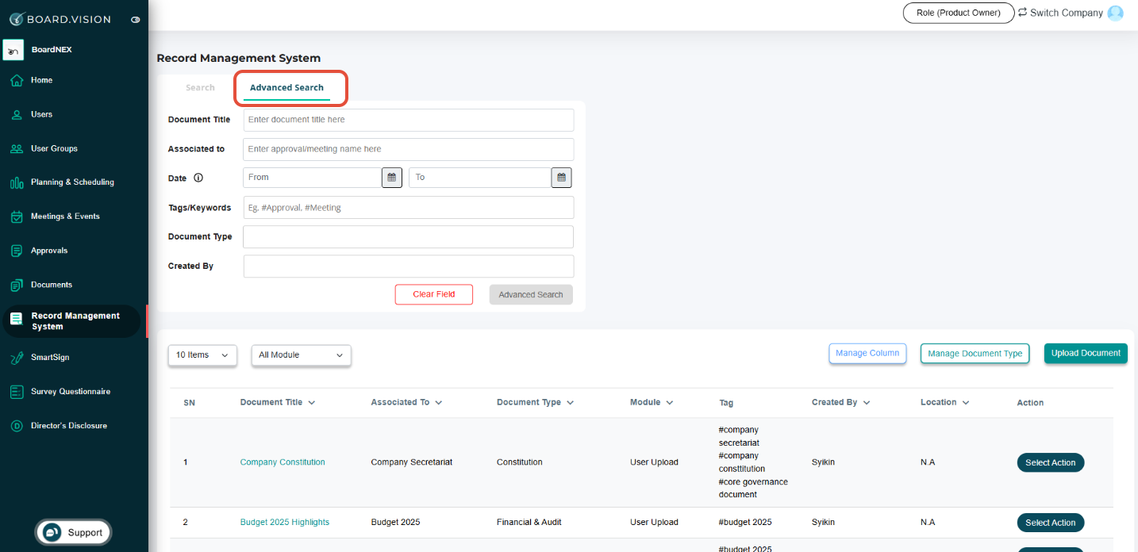The image size is (1138, 552).
Task: Click the grey Advanced Search button
Action: (531, 294)
